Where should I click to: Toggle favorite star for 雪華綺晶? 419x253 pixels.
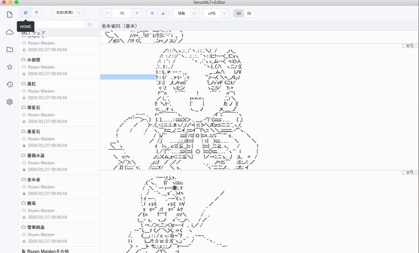pos(24,241)
